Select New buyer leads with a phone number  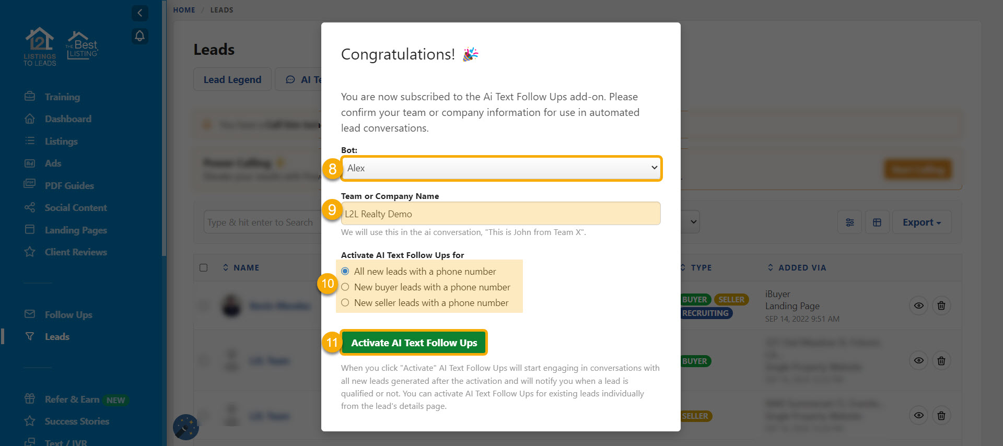345,287
